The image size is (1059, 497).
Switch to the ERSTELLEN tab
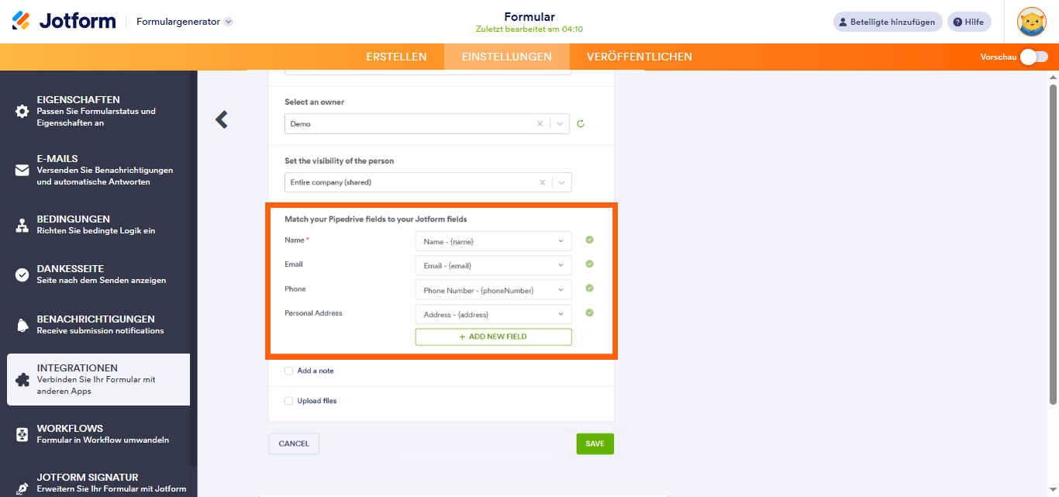coord(396,56)
